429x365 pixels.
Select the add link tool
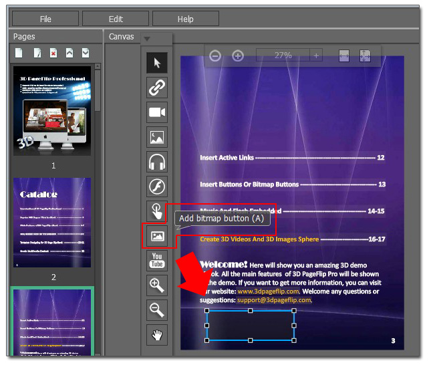(157, 88)
